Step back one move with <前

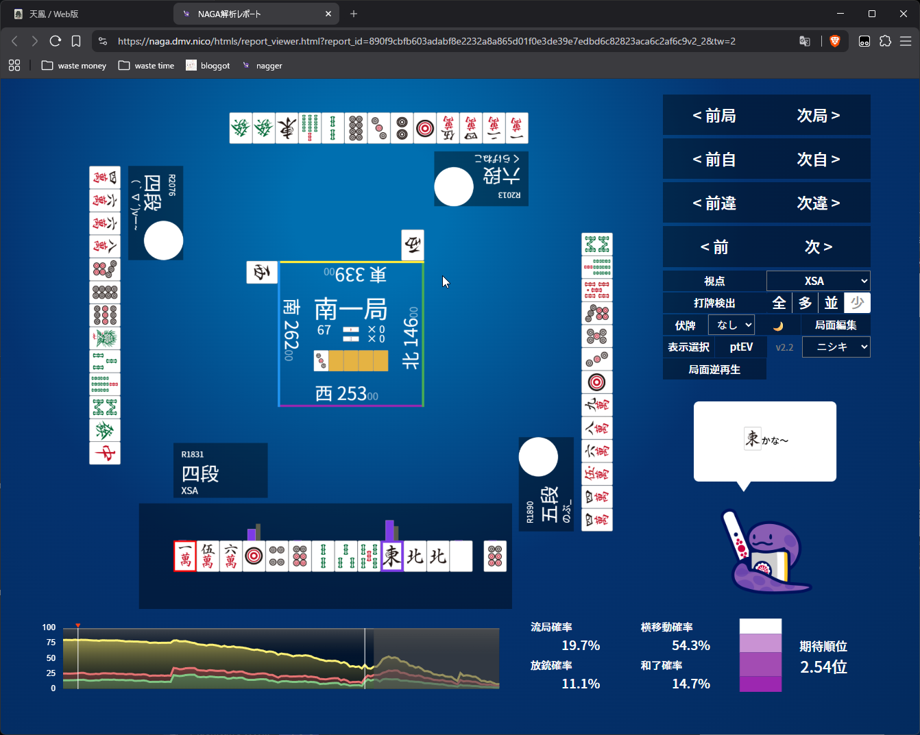[714, 247]
